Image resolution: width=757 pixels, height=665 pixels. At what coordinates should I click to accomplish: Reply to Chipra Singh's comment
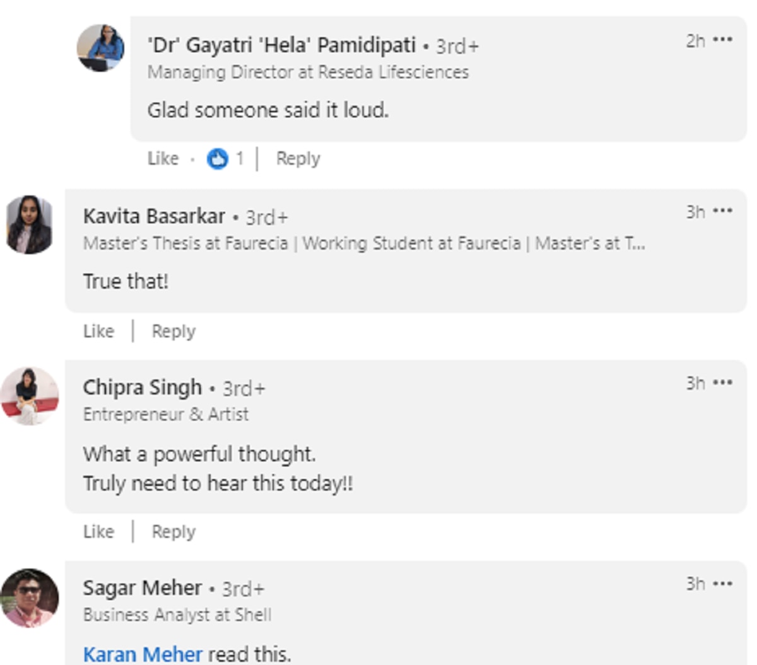[173, 532]
